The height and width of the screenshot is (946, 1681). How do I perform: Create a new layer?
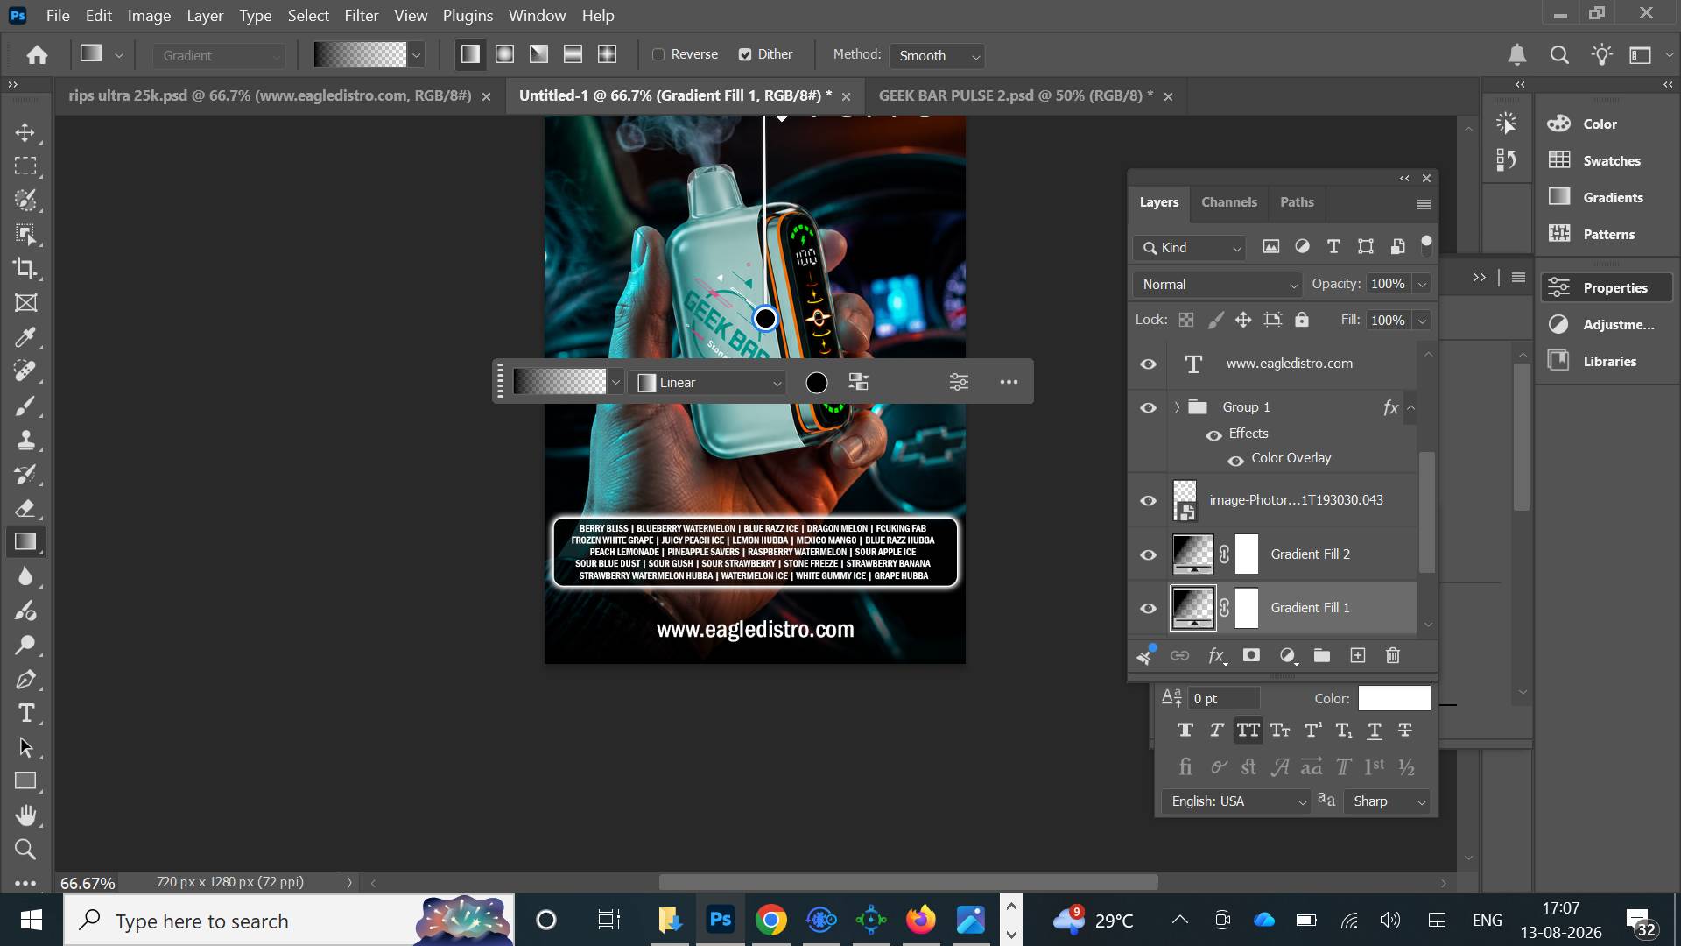coord(1358,655)
